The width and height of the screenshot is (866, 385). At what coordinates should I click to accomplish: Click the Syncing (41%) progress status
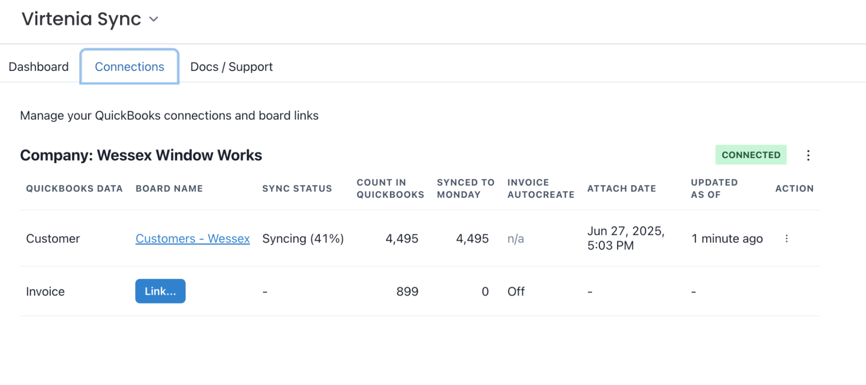tap(303, 239)
